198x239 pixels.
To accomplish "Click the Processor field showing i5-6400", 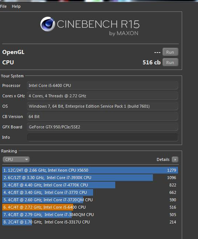I will point(102,85).
